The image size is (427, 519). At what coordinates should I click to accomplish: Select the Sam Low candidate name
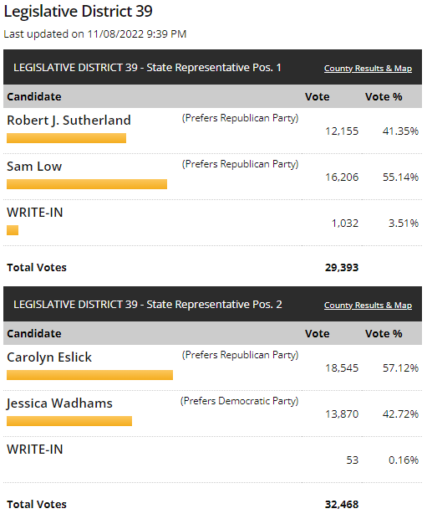pos(34,166)
